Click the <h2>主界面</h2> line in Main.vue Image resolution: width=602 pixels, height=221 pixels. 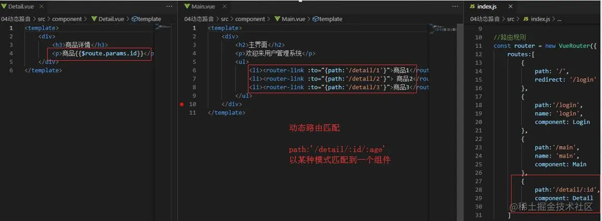[260, 45]
